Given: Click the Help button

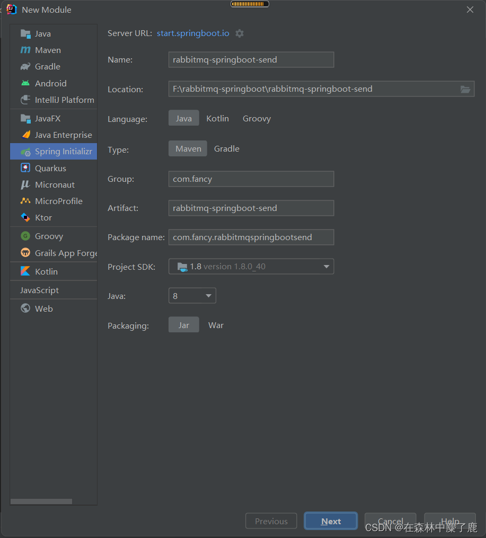Looking at the screenshot, I should [x=449, y=521].
